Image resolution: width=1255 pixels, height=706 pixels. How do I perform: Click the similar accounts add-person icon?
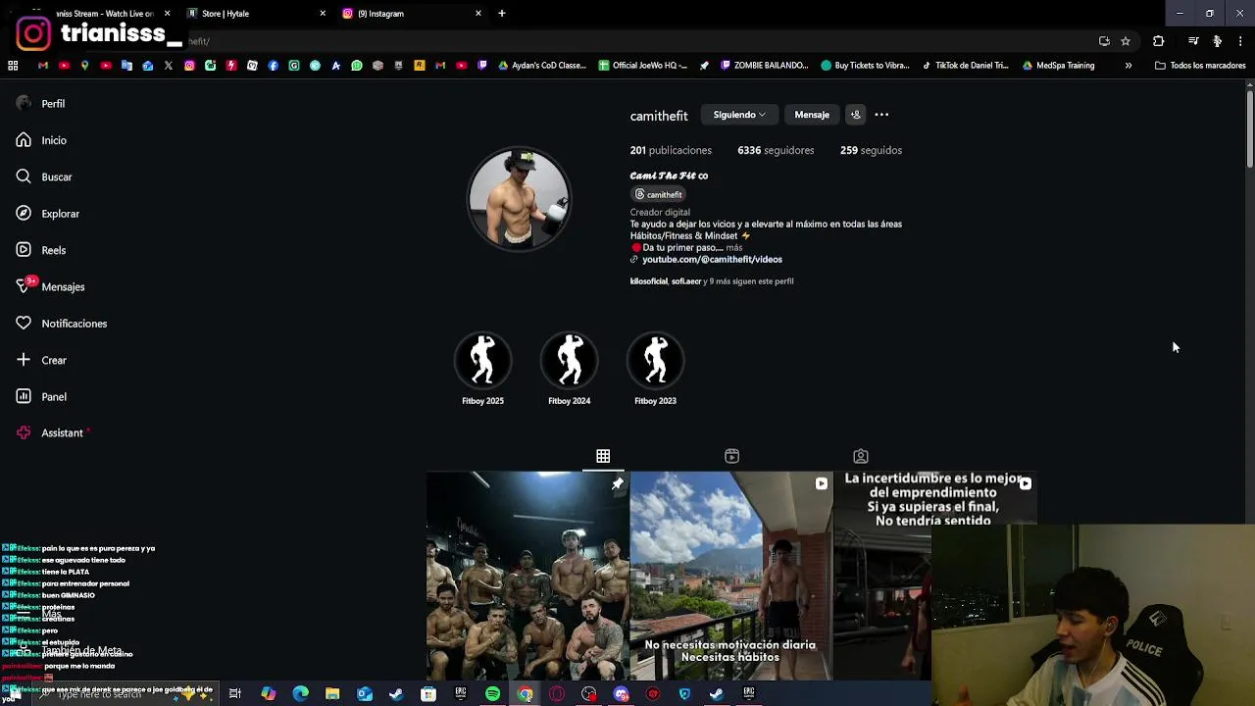pos(855,115)
